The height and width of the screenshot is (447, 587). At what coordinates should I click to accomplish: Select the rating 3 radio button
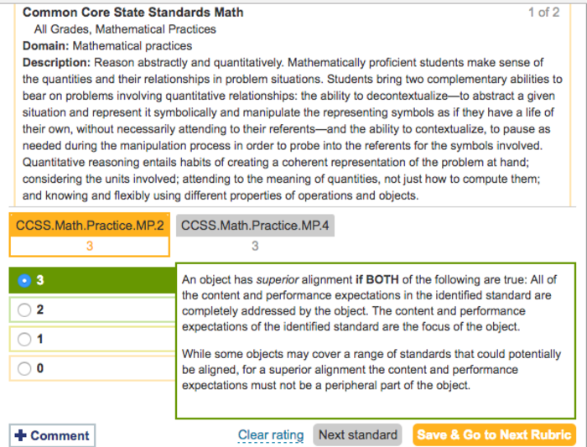pyautogui.click(x=24, y=281)
